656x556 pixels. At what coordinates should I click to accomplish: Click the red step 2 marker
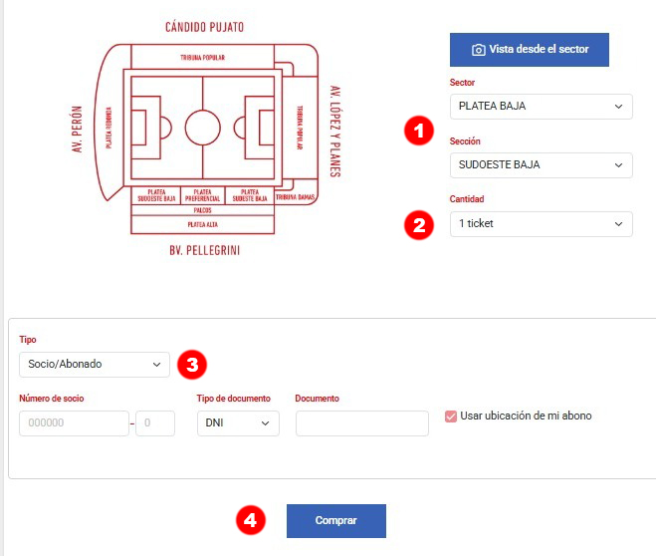pyautogui.click(x=420, y=224)
